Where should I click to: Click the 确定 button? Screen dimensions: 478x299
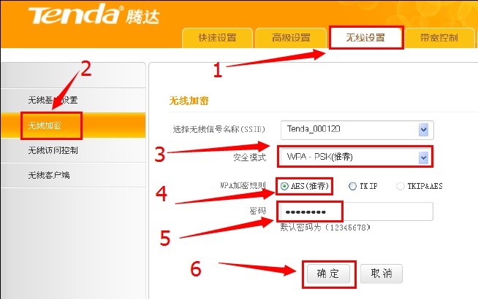(x=328, y=273)
